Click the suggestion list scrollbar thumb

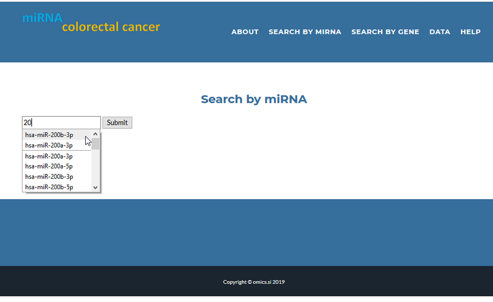[x=96, y=144]
